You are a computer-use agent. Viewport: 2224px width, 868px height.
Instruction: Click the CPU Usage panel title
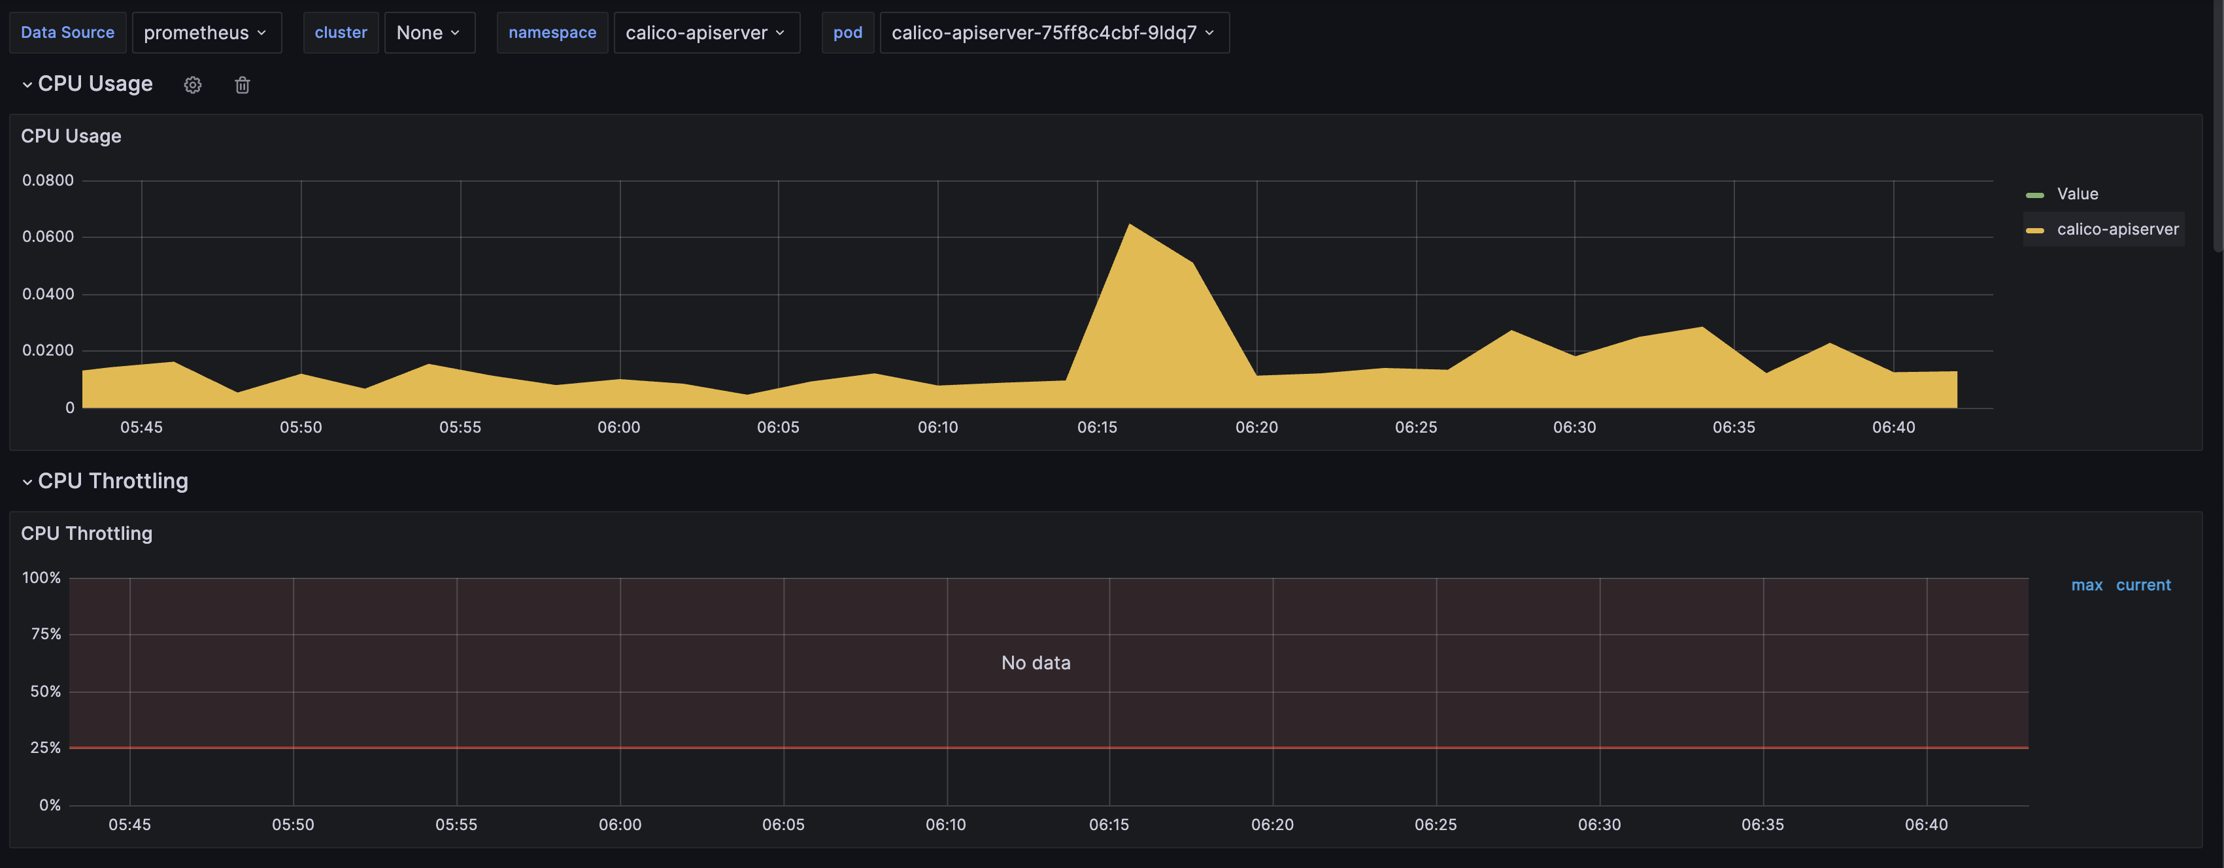click(x=71, y=137)
